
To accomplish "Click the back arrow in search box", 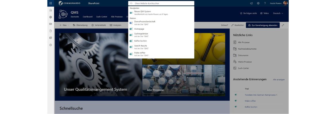I will click(132, 3).
